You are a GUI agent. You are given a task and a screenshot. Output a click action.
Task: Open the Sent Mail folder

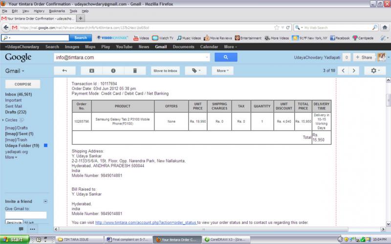pos(14,106)
